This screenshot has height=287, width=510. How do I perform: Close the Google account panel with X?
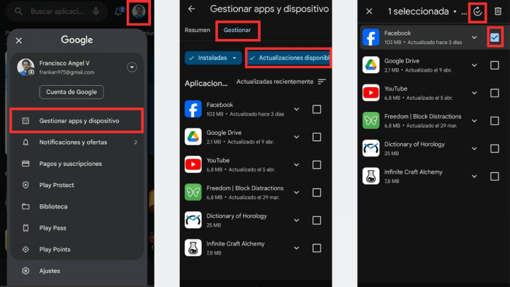[x=19, y=40]
